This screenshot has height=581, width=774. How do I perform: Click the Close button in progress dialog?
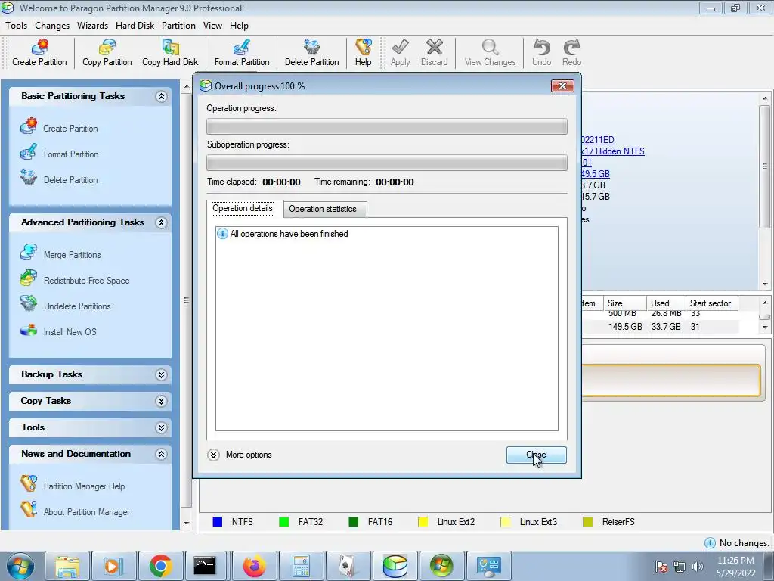[537, 455]
